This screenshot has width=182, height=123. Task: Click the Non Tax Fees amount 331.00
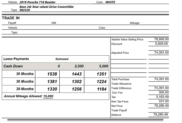164,101
